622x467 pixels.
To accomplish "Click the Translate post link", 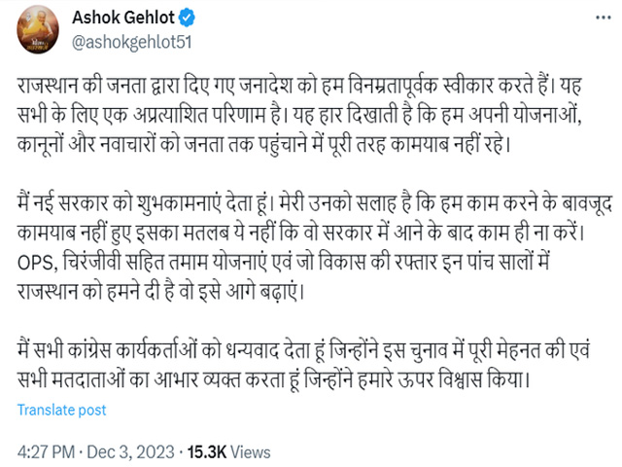I will tap(61, 410).
